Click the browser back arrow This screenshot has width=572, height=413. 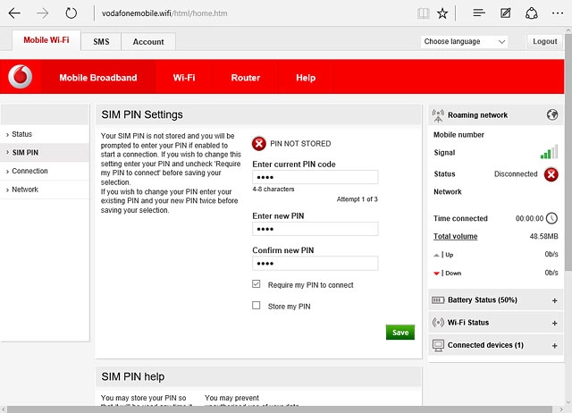[x=14, y=13]
